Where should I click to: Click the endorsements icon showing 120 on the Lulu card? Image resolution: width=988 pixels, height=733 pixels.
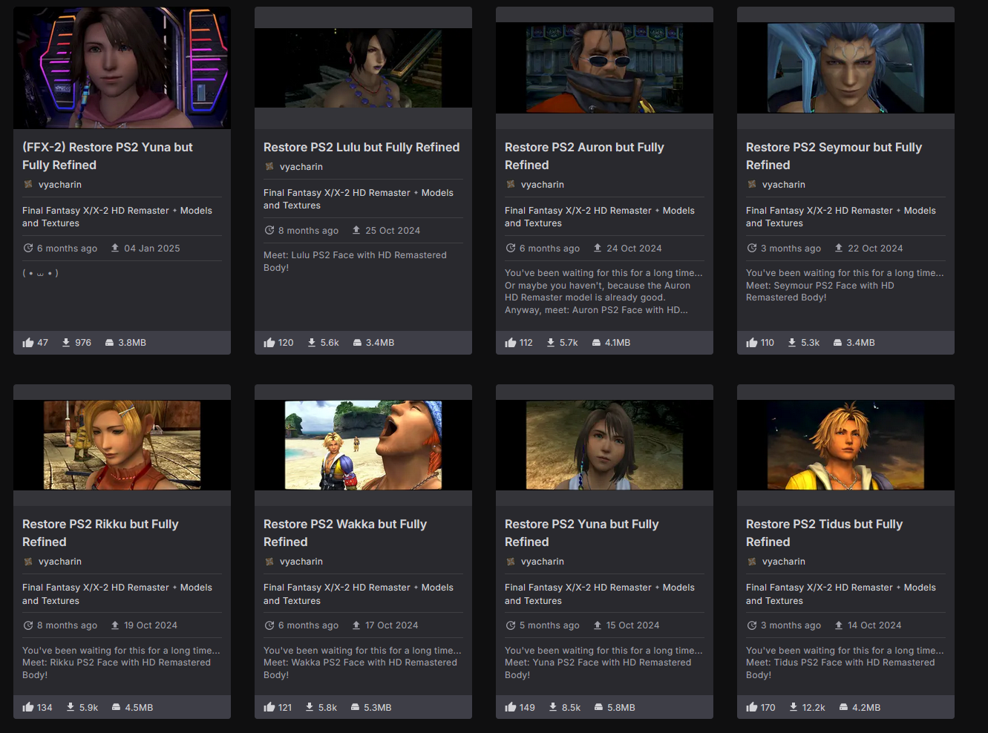tap(269, 343)
